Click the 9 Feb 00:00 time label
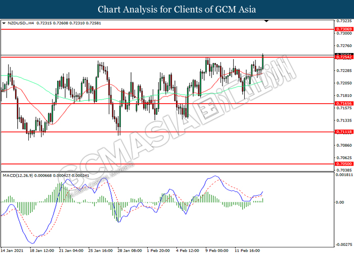 click(217, 250)
